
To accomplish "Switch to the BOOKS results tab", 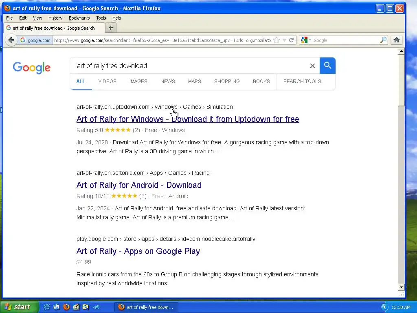I will click(261, 82).
